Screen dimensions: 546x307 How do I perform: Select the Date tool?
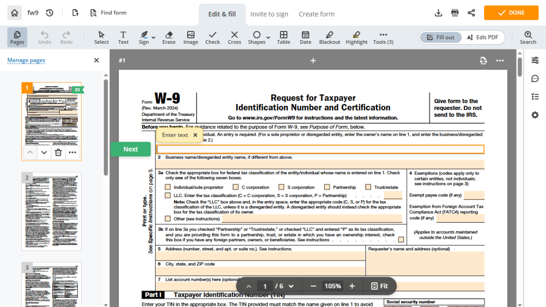[x=306, y=37]
